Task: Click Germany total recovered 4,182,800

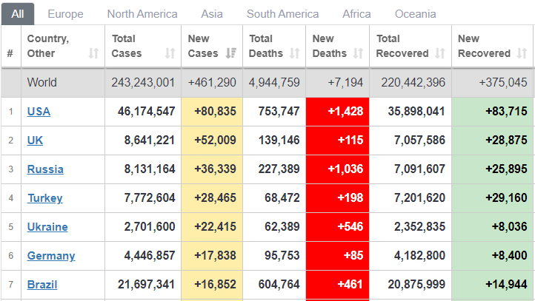Action: (x=419, y=256)
